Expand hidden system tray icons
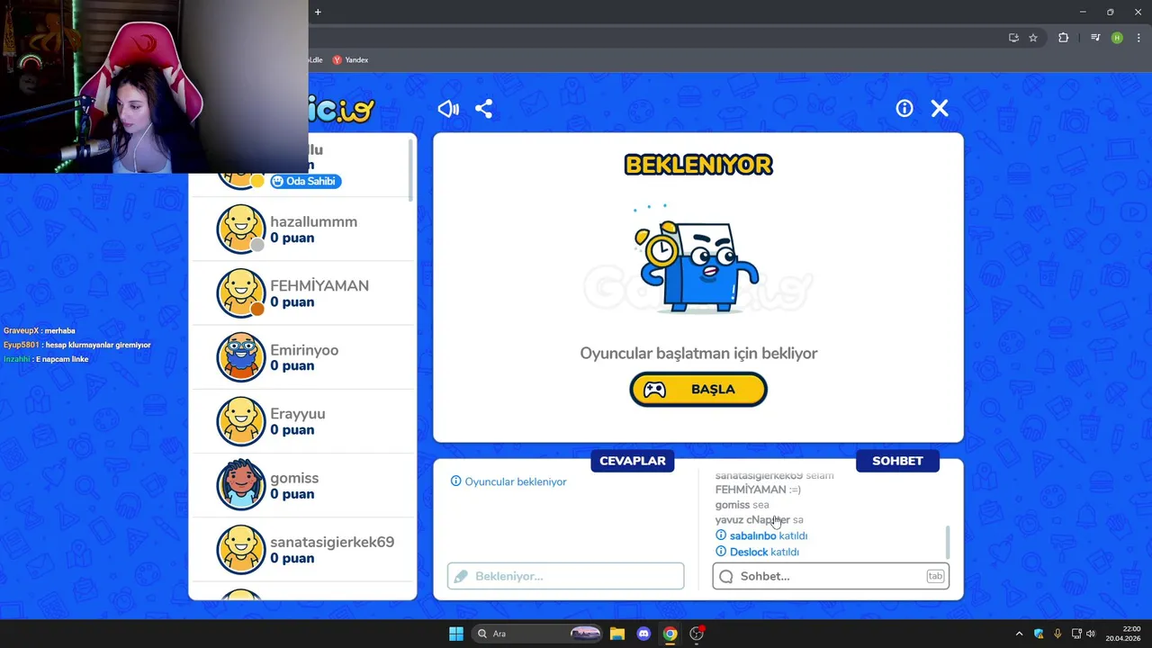Viewport: 1152px width, 648px height. coord(1019,634)
